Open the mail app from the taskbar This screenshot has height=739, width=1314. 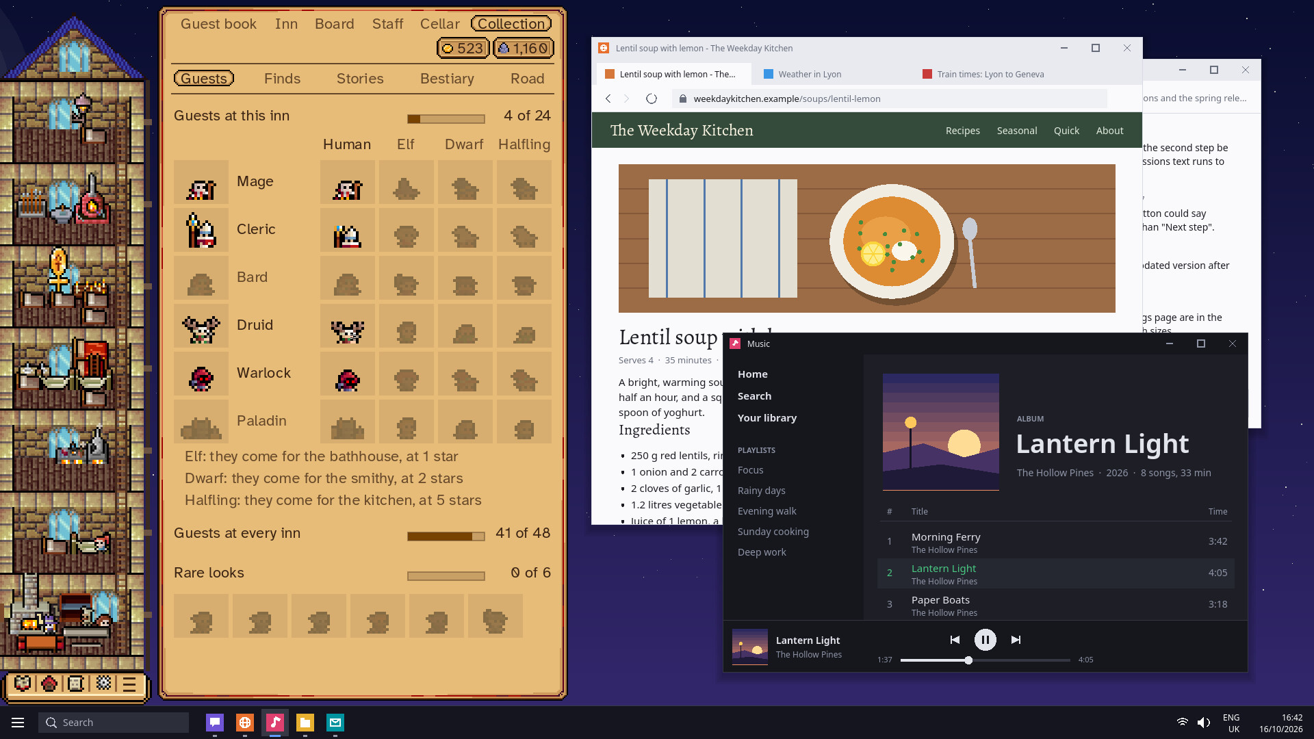click(x=335, y=723)
